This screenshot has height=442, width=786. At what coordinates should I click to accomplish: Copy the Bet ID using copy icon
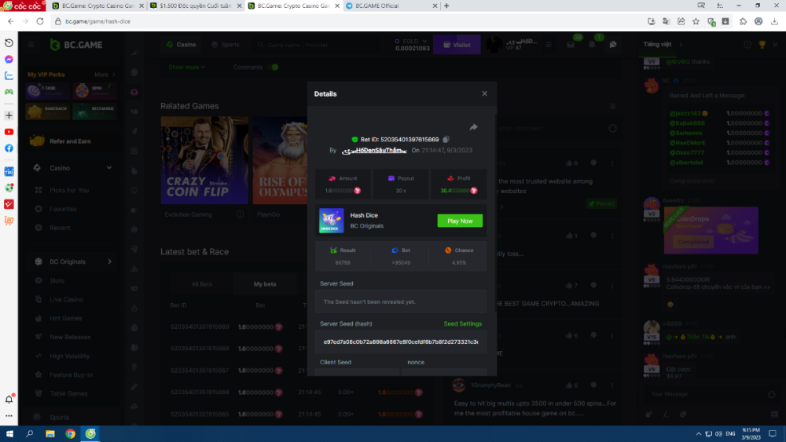click(x=446, y=139)
